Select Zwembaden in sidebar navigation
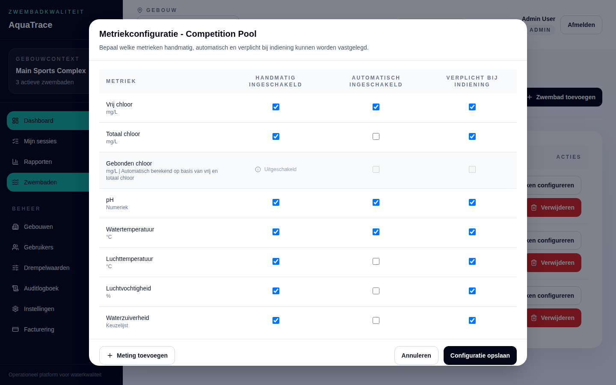 [x=48, y=182]
